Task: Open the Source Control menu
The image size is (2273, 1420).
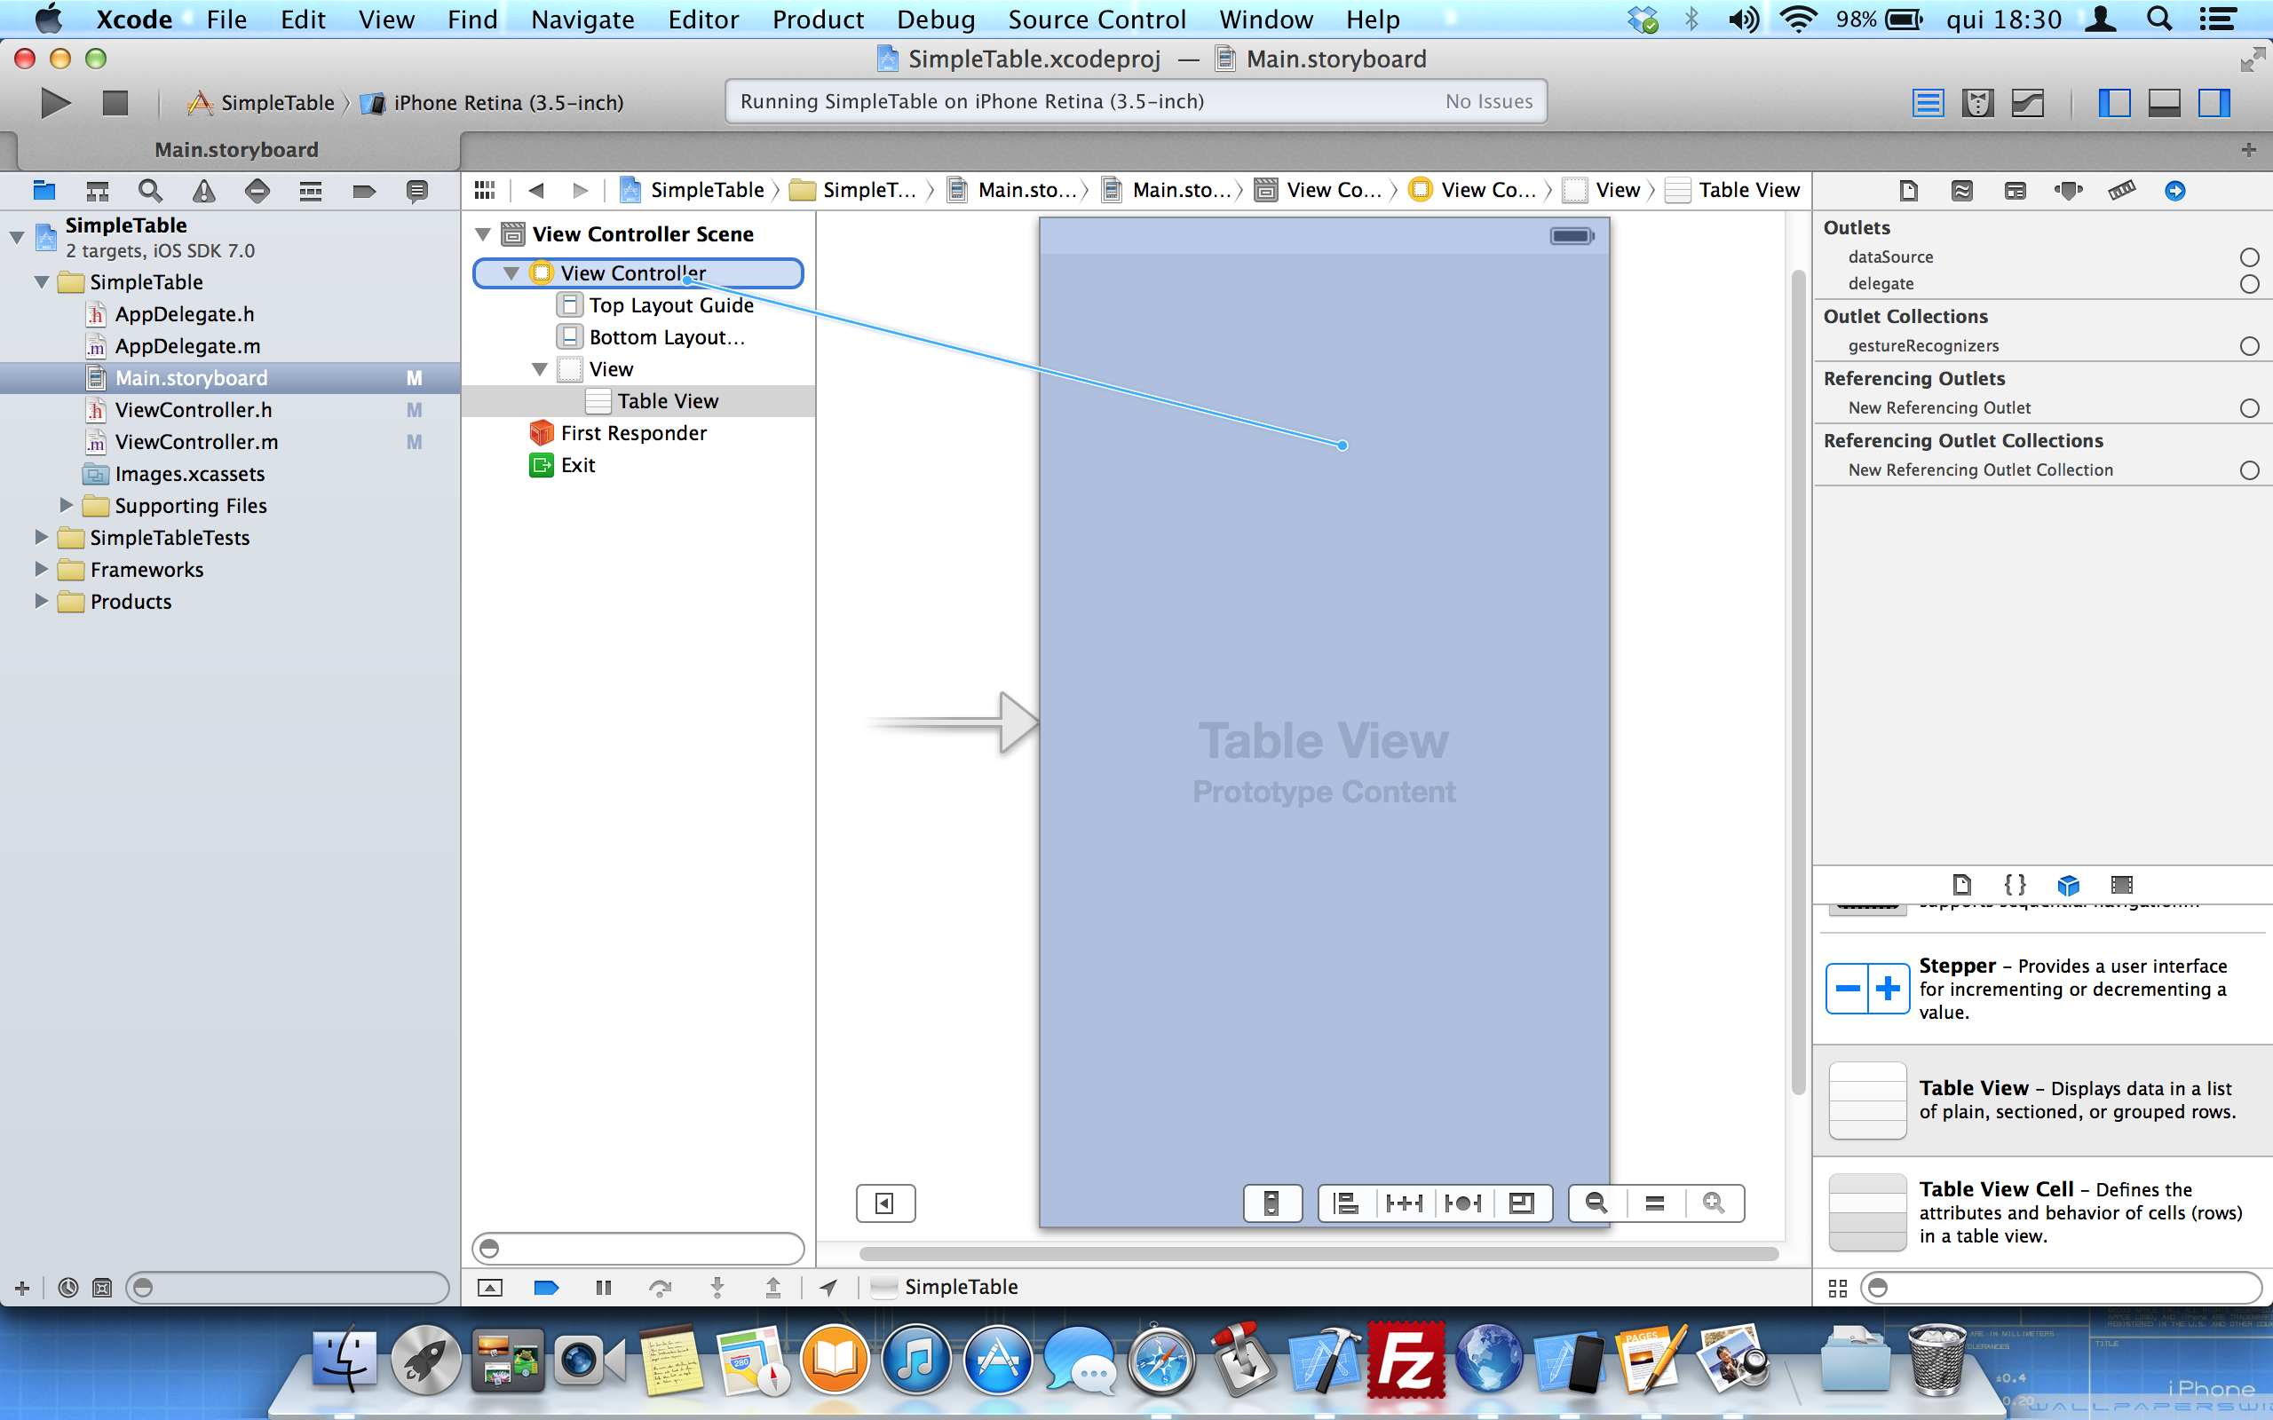Action: (x=1097, y=19)
